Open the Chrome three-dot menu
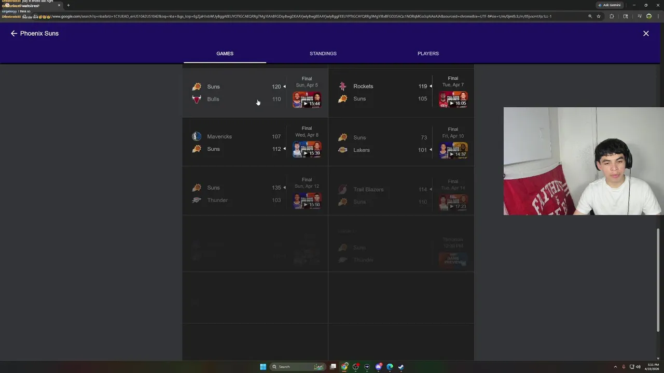The width and height of the screenshot is (664, 373). (658, 16)
